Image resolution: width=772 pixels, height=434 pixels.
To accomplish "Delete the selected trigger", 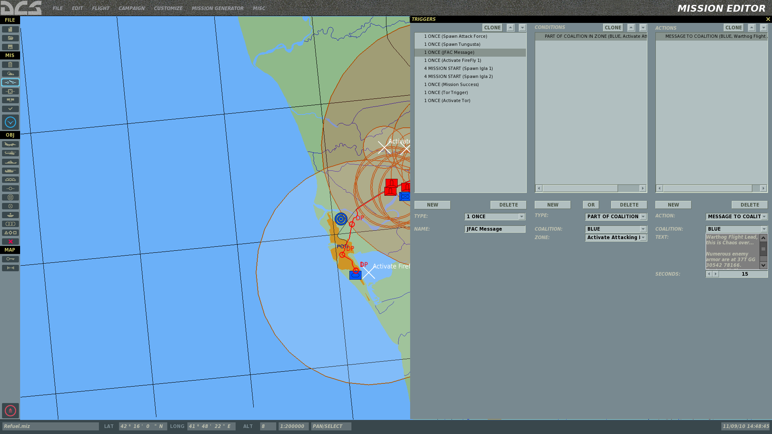I will (508, 205).
